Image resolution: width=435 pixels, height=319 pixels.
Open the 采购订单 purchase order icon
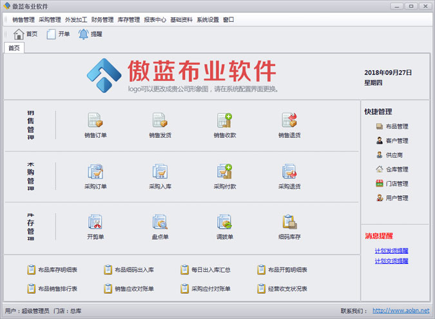(x=95, y=171)
